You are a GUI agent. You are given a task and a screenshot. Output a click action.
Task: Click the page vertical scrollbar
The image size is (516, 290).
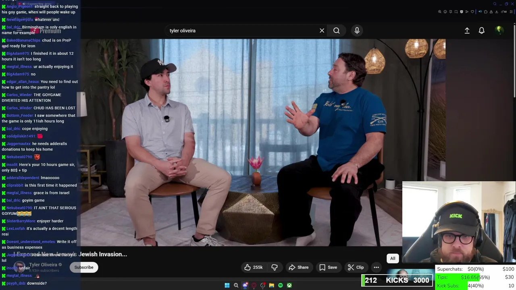[x=514, y=60]
